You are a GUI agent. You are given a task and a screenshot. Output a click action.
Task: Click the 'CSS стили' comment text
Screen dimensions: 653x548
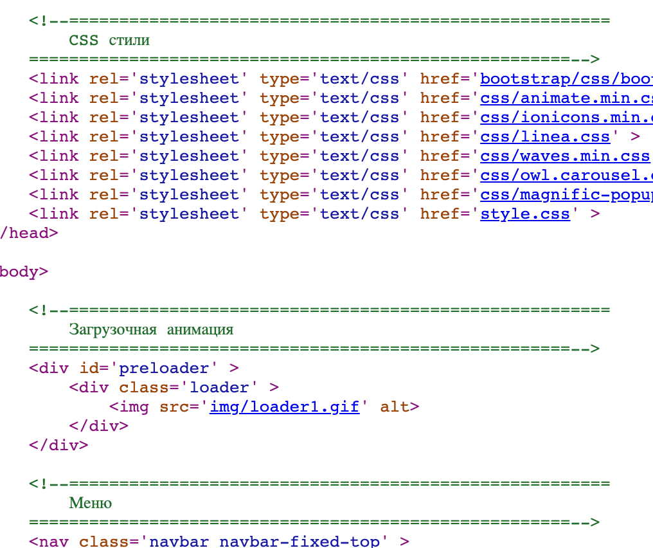point(109,41)
